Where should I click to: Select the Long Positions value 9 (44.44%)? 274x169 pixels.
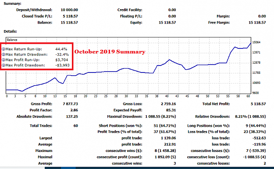point(256,126)
